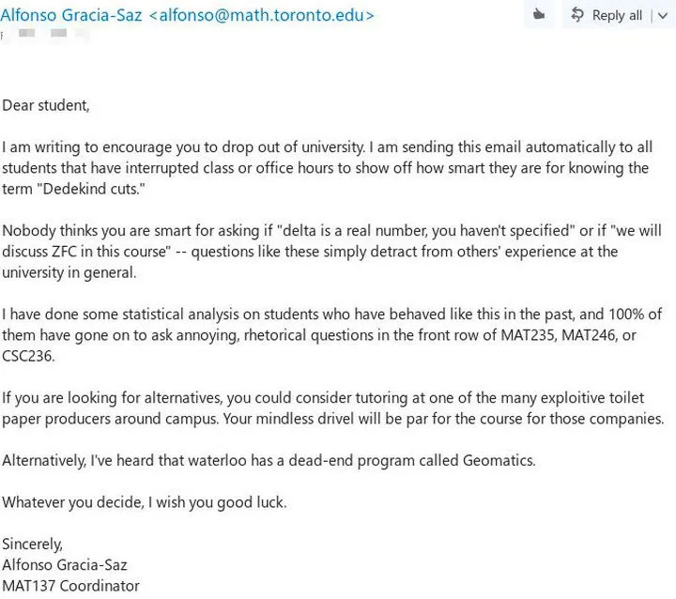Click the thumbs-up Like icon
676x599 pixels.
[539, 16]
